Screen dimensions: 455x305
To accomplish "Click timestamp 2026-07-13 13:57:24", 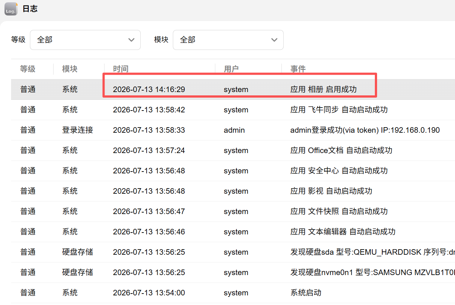I will tap(149, 150).
